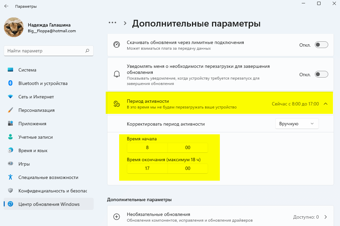Viewport: 340px width, 226px height.
Task: Click the breadcrumb ellipsis (three dots)
Action: 112,22
